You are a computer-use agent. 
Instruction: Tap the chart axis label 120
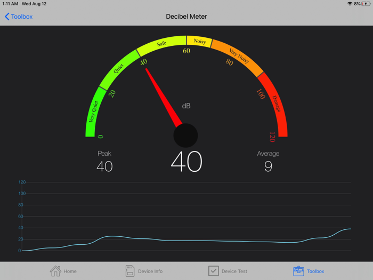tap(22, 182)
